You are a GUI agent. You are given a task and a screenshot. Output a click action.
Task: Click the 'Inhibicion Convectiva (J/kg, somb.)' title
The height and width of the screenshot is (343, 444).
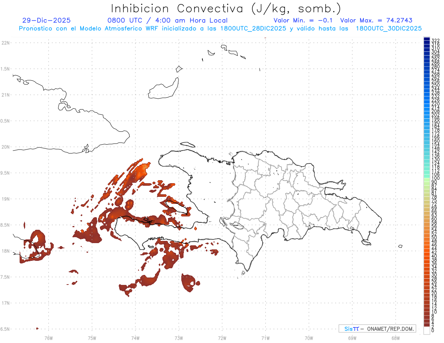click(226, 9)
